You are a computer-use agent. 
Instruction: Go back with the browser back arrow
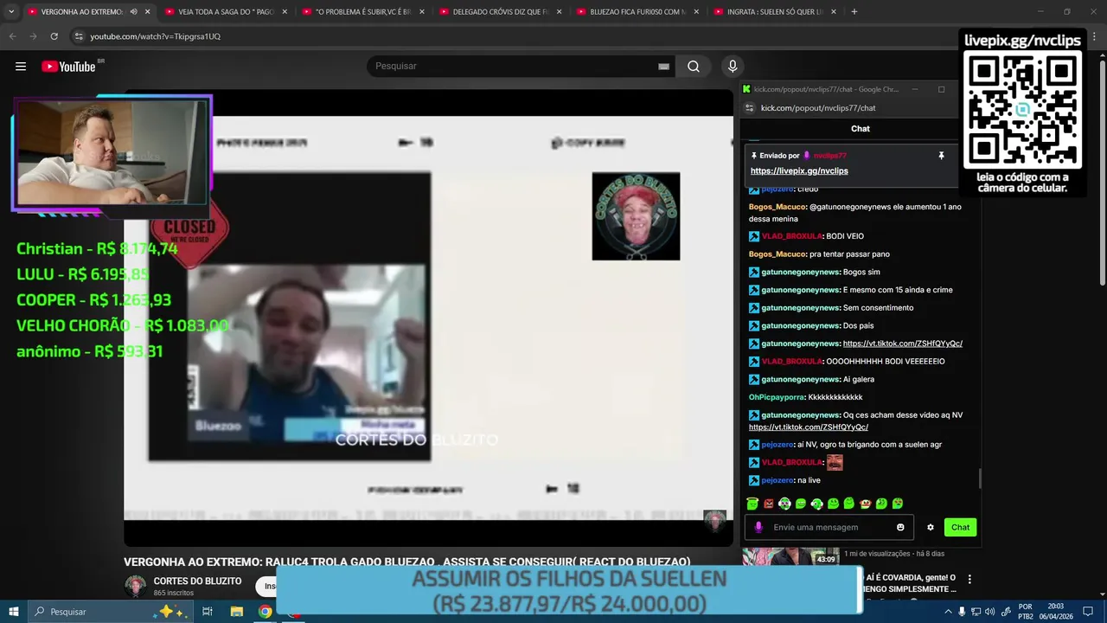click(x=12, y=36)
